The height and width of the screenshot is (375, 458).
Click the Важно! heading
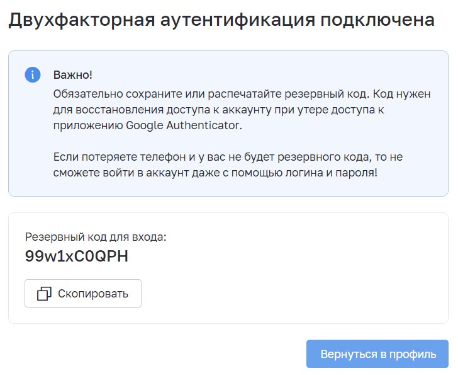pos(73,75)
